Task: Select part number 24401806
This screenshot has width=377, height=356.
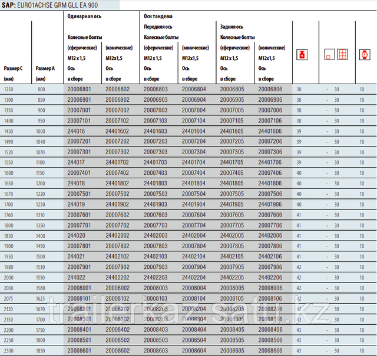Action: pos(270,184)
